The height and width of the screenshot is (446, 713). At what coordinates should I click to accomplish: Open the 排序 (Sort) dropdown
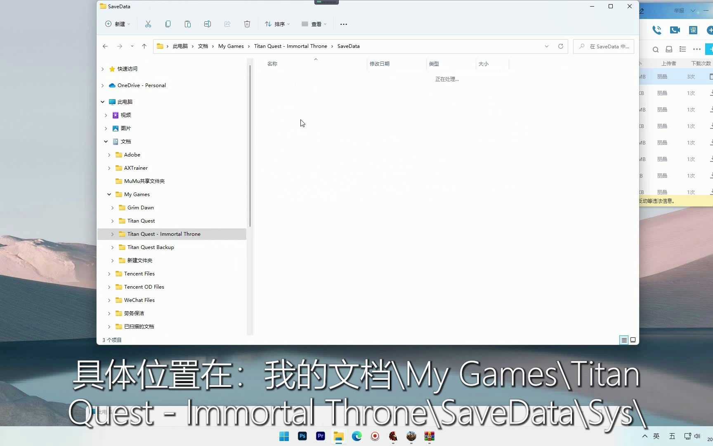(x=277, y=24)
